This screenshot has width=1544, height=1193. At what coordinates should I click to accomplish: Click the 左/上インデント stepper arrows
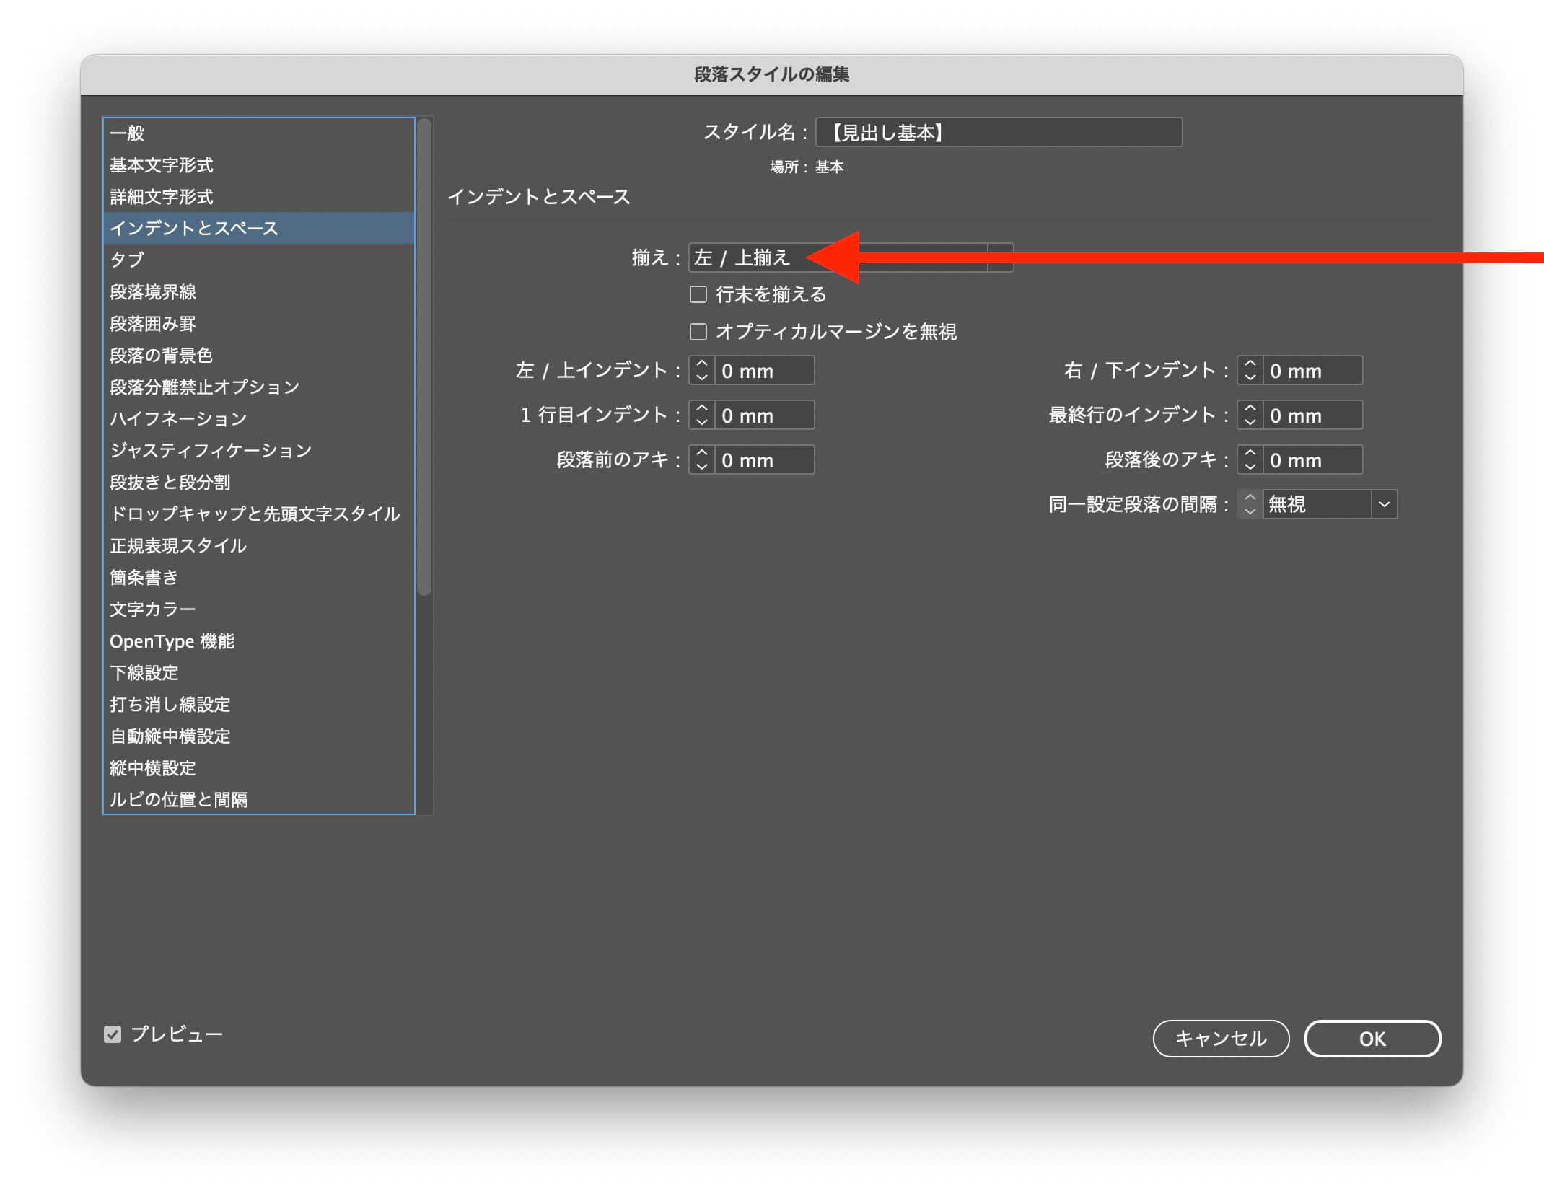701,371
